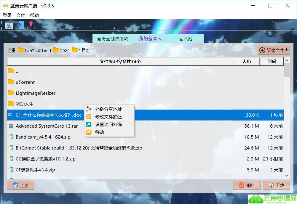Click the pink upload arrow toolbar icon
The image size is (297, 204).
point(31,25)
